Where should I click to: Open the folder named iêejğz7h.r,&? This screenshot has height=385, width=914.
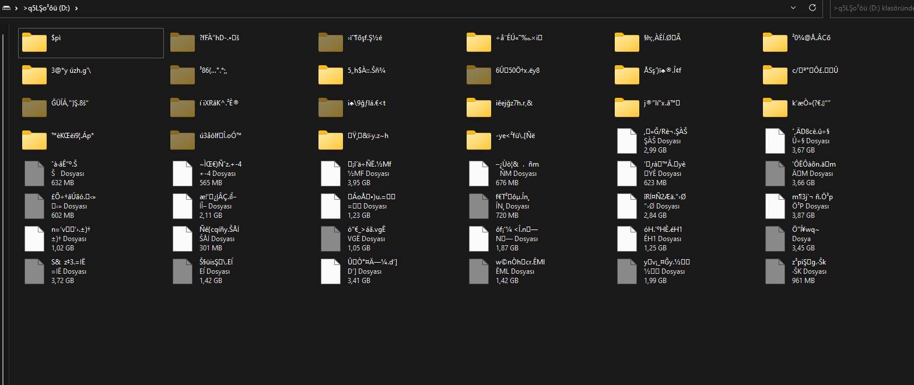coord(479,108)
